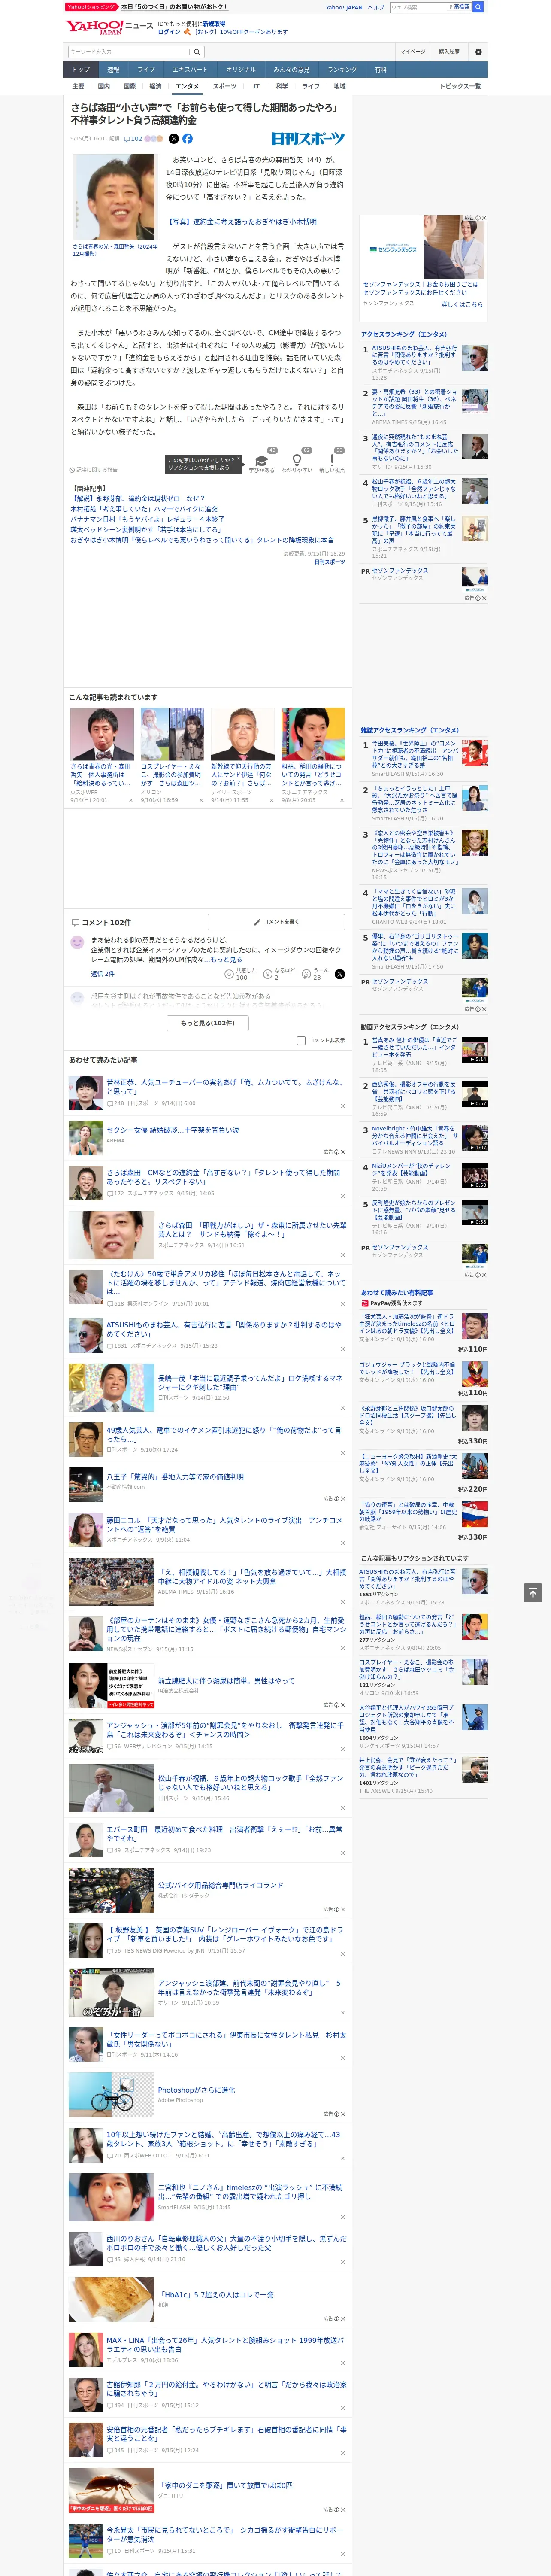The image size is (551, 2576).
Task: Select the スポーツ category tab
Action: point(225,86)
